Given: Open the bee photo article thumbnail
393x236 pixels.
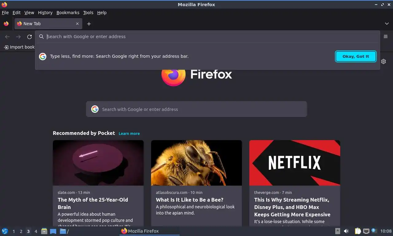Looking at the screenshot, I should tap(196, 163).
